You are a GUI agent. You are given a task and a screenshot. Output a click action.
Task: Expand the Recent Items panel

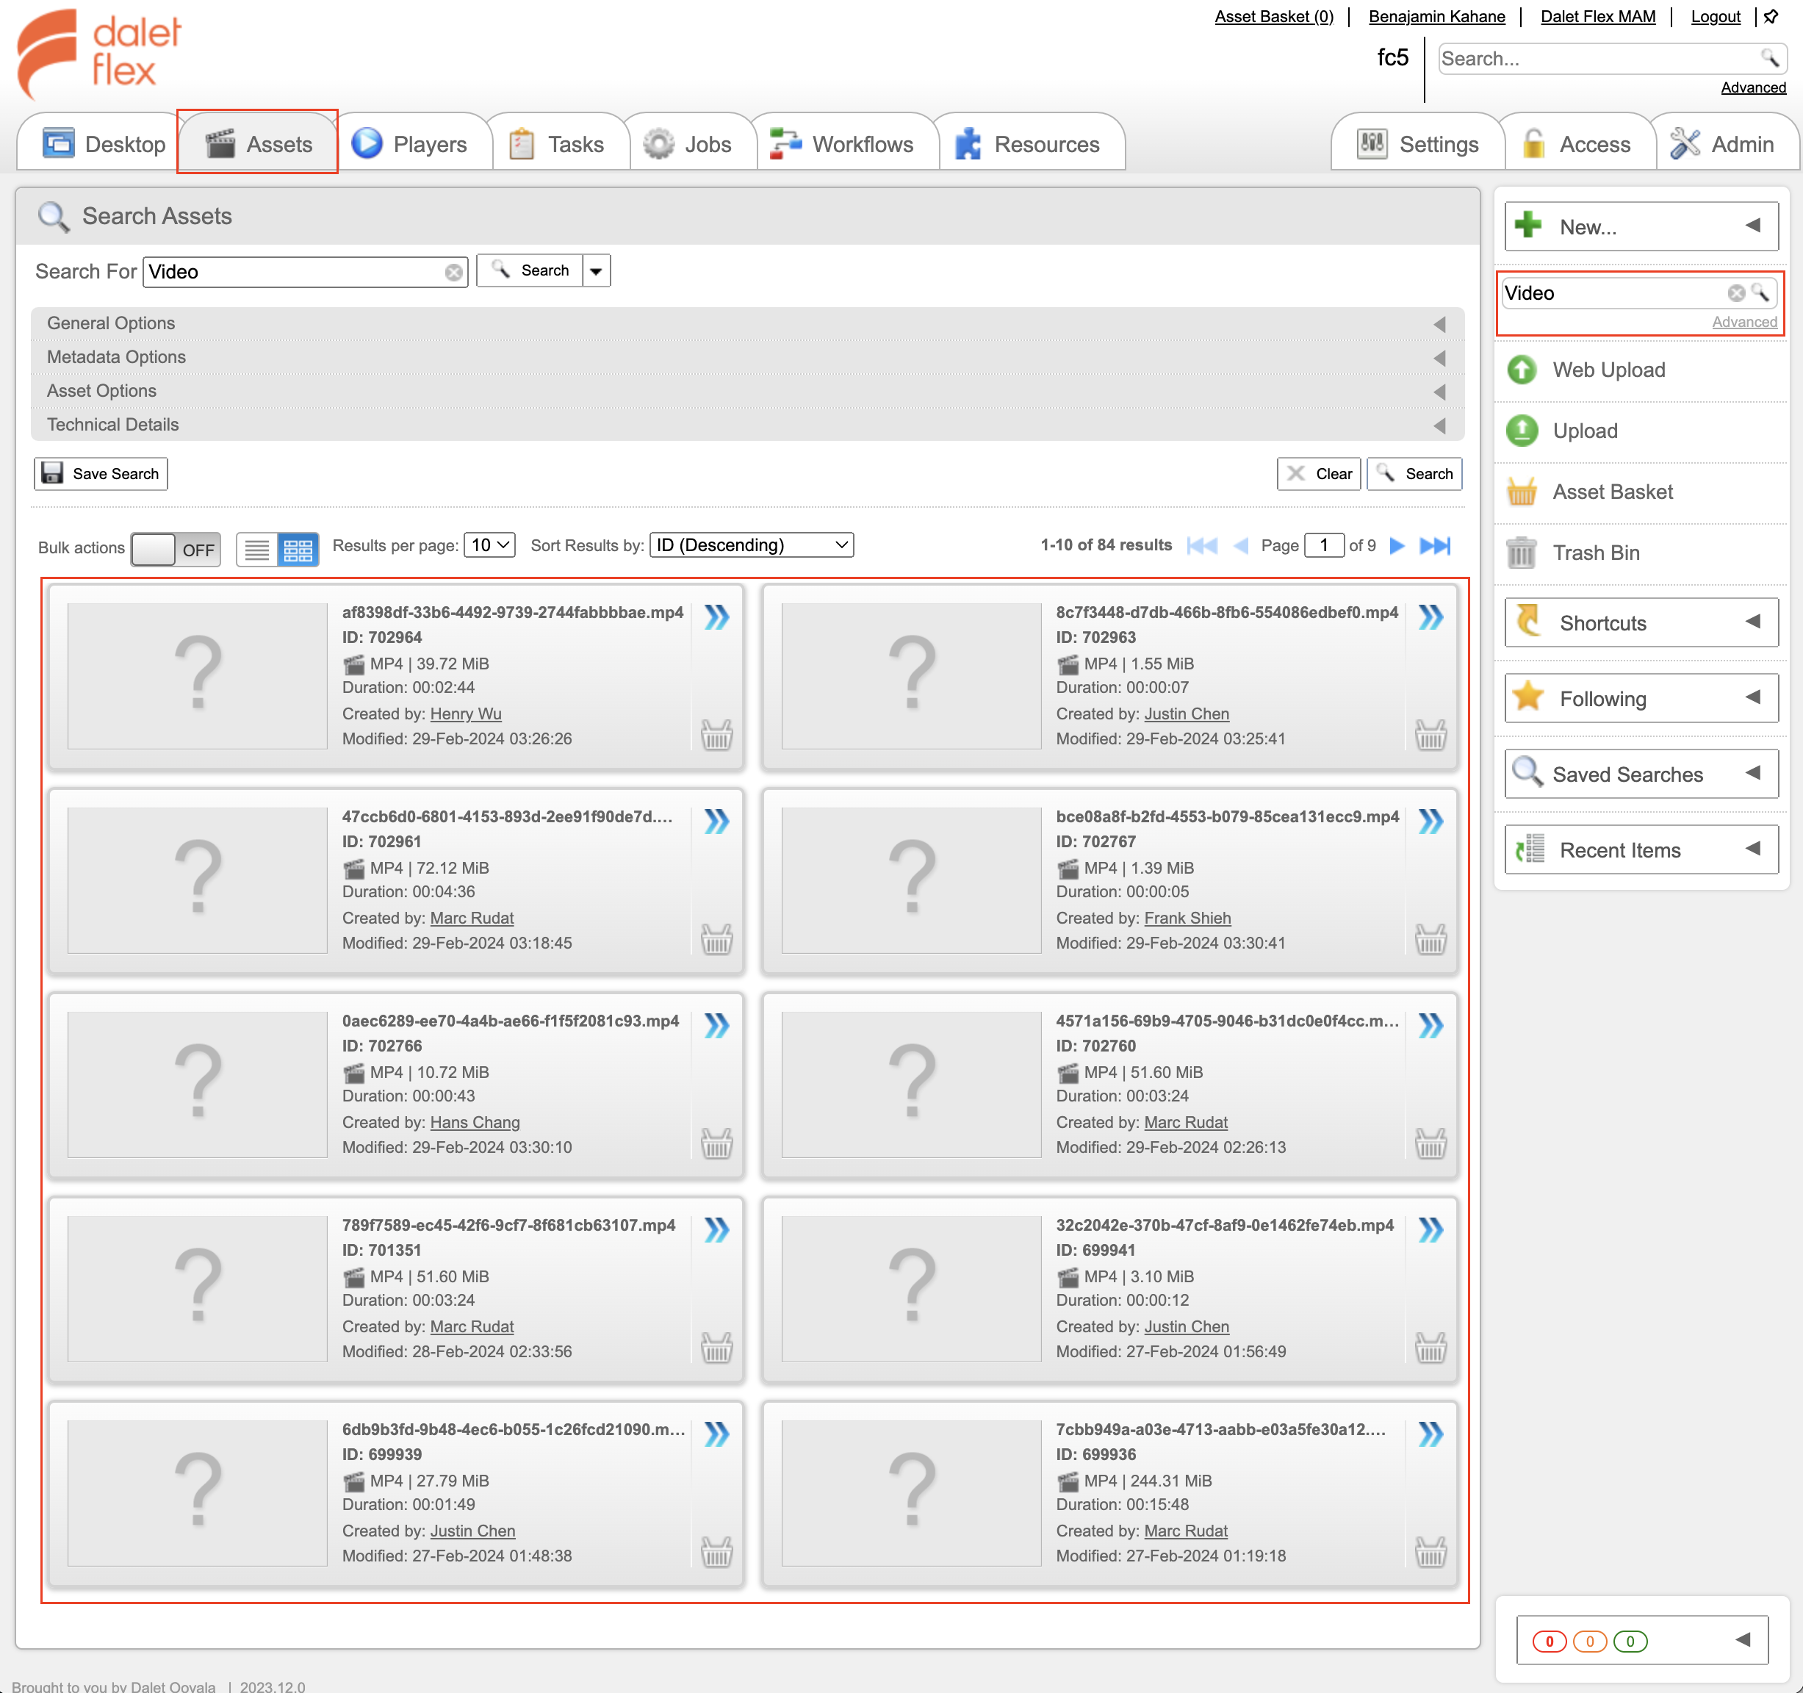tap(1641, 849)
